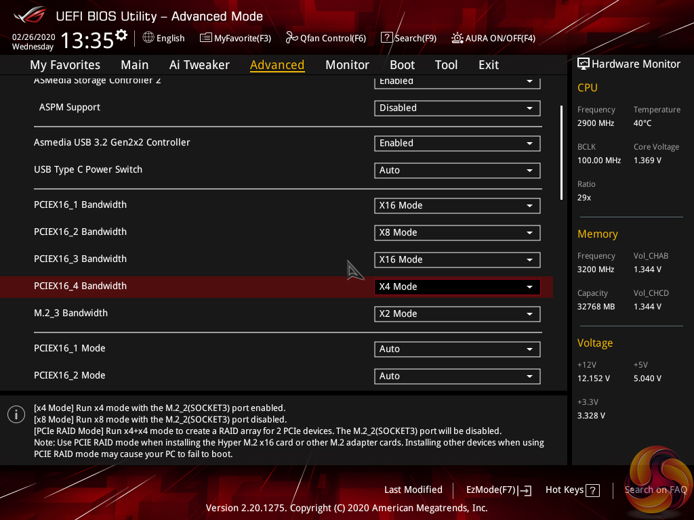Go to the Boot tab

pyautogui.click(x=402, y=65)
